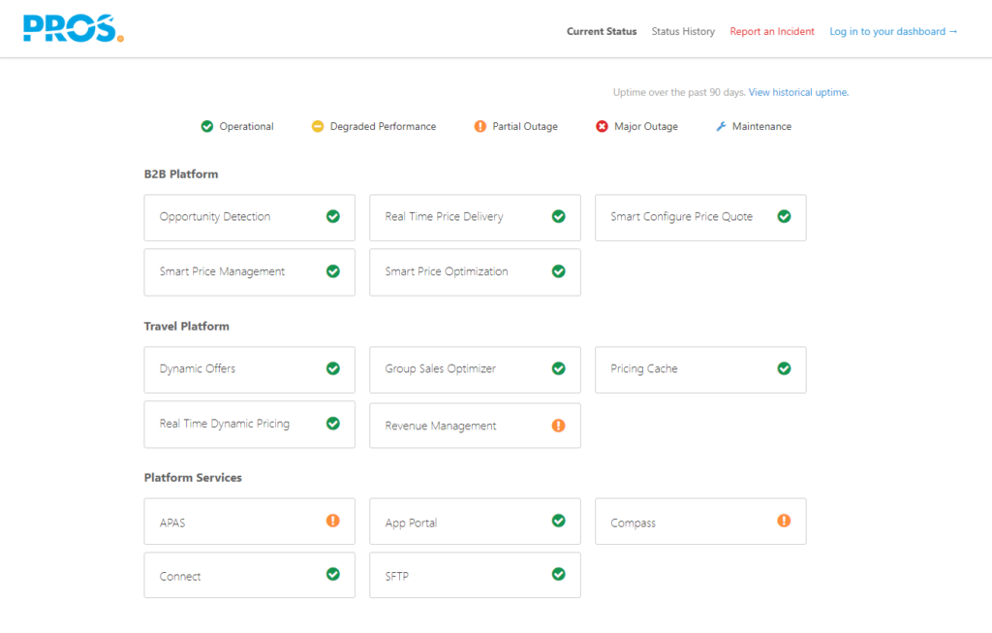
Task: Select Group Sales Optimizer name
Action: 441,368
